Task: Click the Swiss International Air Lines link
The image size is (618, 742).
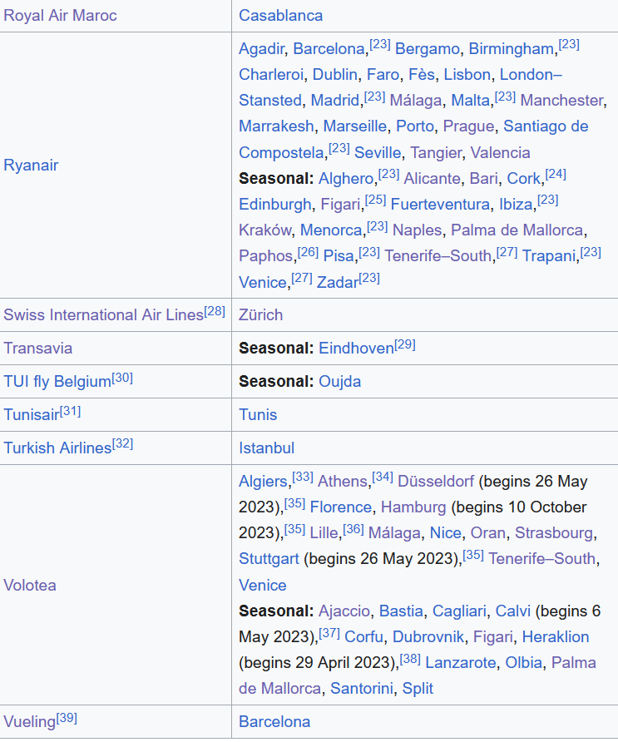Action: (x=103, y=315)
